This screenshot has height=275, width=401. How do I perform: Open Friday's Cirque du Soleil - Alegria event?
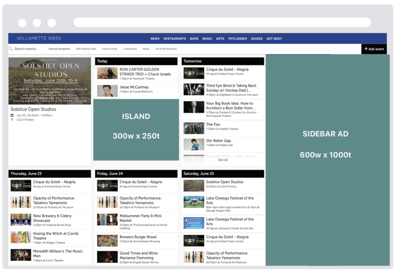(x=141, y=182)
